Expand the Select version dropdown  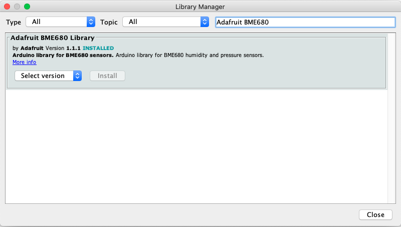pos(48,76)
